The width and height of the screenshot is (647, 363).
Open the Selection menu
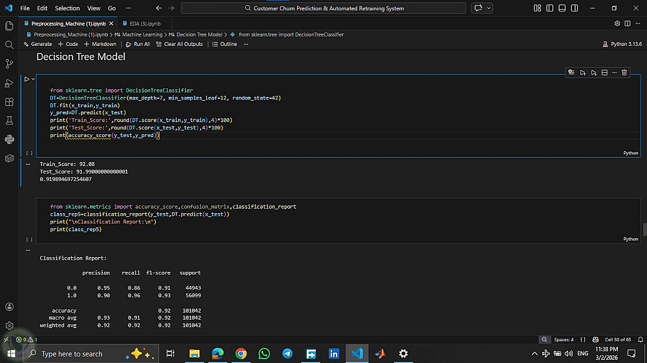67,8
